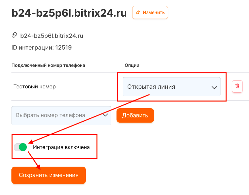Click the Изменить button

[150, 12]
